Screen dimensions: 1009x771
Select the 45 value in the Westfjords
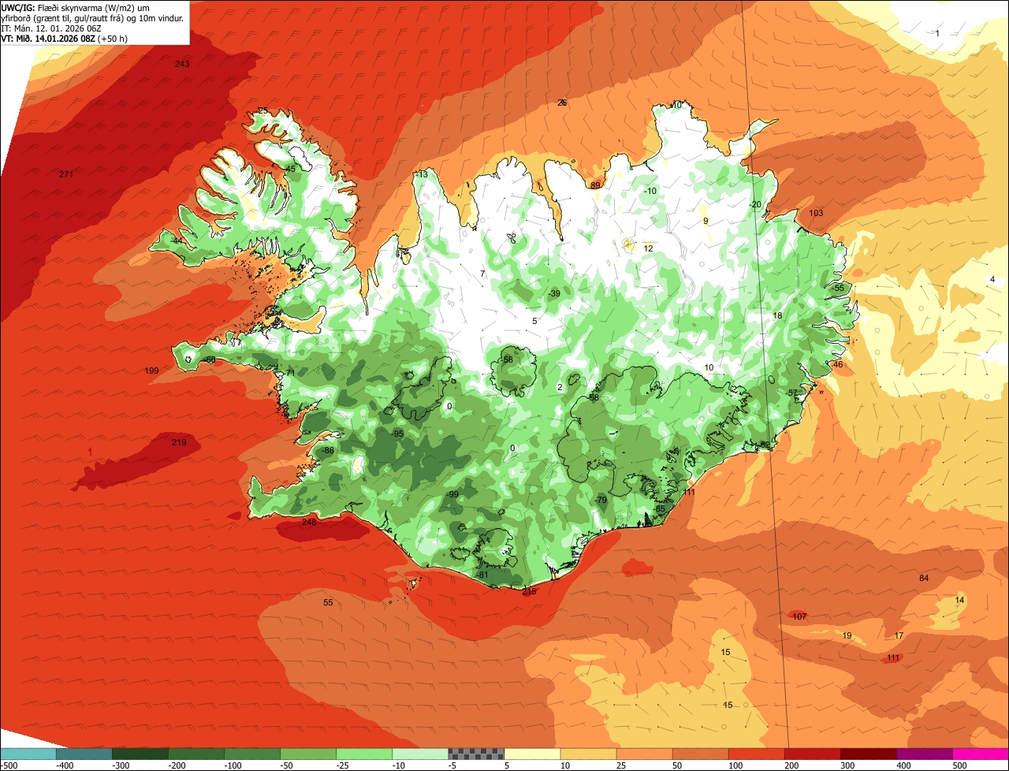tap(290, 169)
